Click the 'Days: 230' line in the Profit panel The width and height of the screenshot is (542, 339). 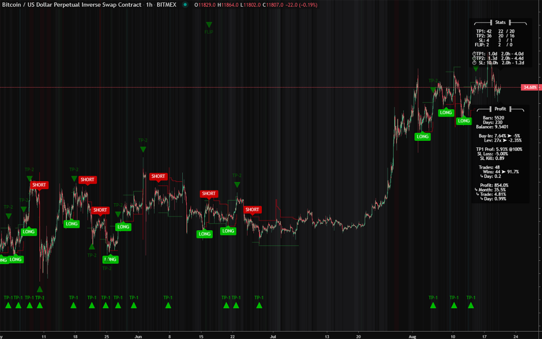(x=494, y=122)
